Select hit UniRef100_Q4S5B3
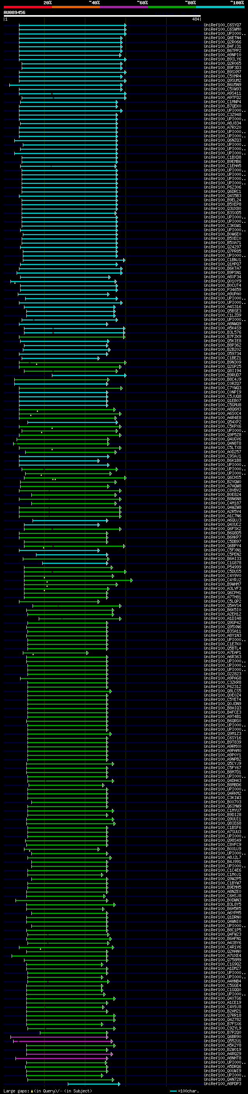This screenshot has width=248, height=1094. click(x=222, y=196)
